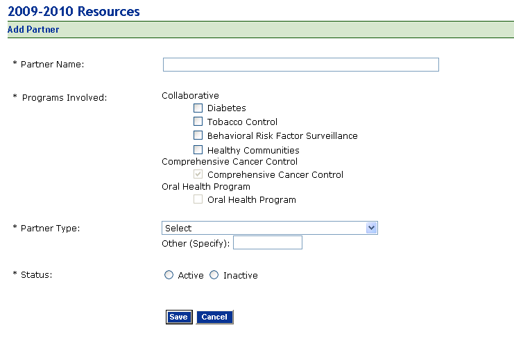Open the Partner Type dropdown
The width and height of the screenshot is (514, 339).
coord(269,228)
